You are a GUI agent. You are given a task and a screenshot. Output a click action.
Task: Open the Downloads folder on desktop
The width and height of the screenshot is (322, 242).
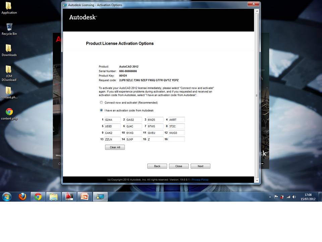9,50
